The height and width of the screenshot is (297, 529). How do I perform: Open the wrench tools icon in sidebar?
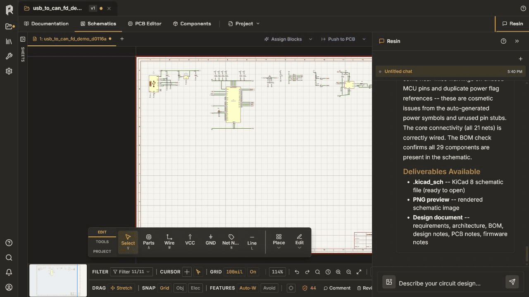click(9, 56)
